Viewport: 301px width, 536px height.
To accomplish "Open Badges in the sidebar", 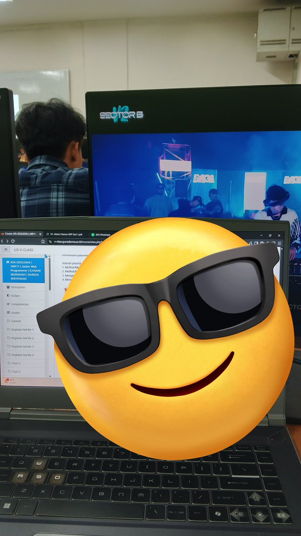I will [x=24, y=296].
